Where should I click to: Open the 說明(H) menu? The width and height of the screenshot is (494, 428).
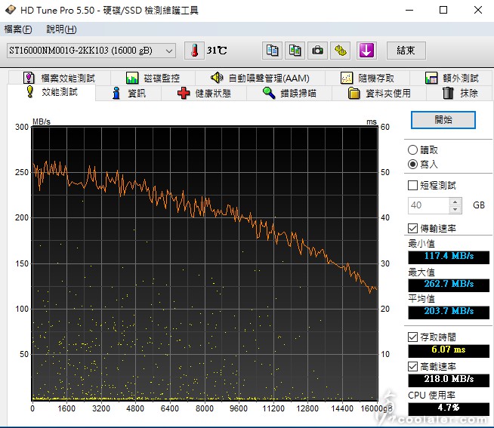pyautogui.click(x=61, y=29)
